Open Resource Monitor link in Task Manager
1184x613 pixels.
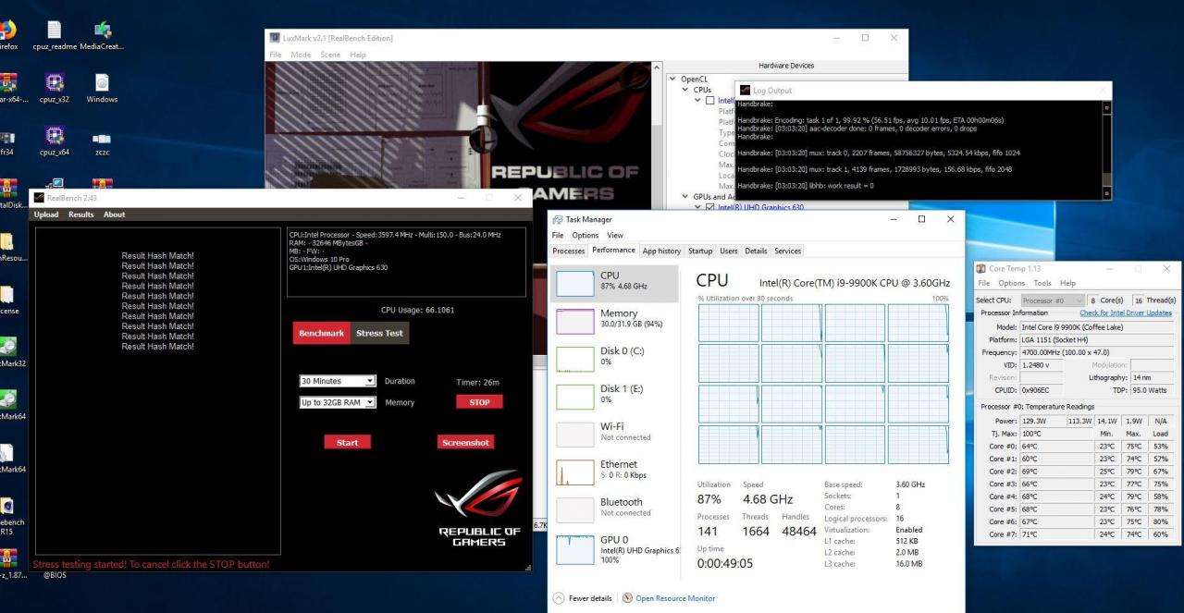click(x=675, y=598)
